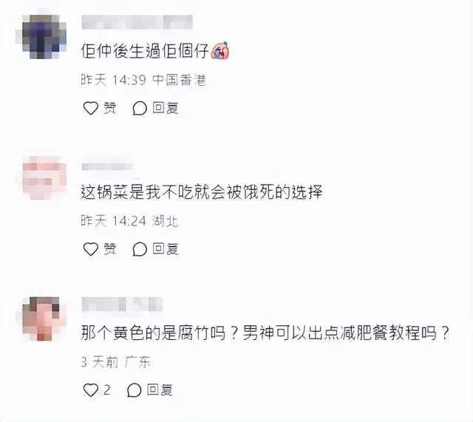Select the comment text about 腐竹

[265, 333]
